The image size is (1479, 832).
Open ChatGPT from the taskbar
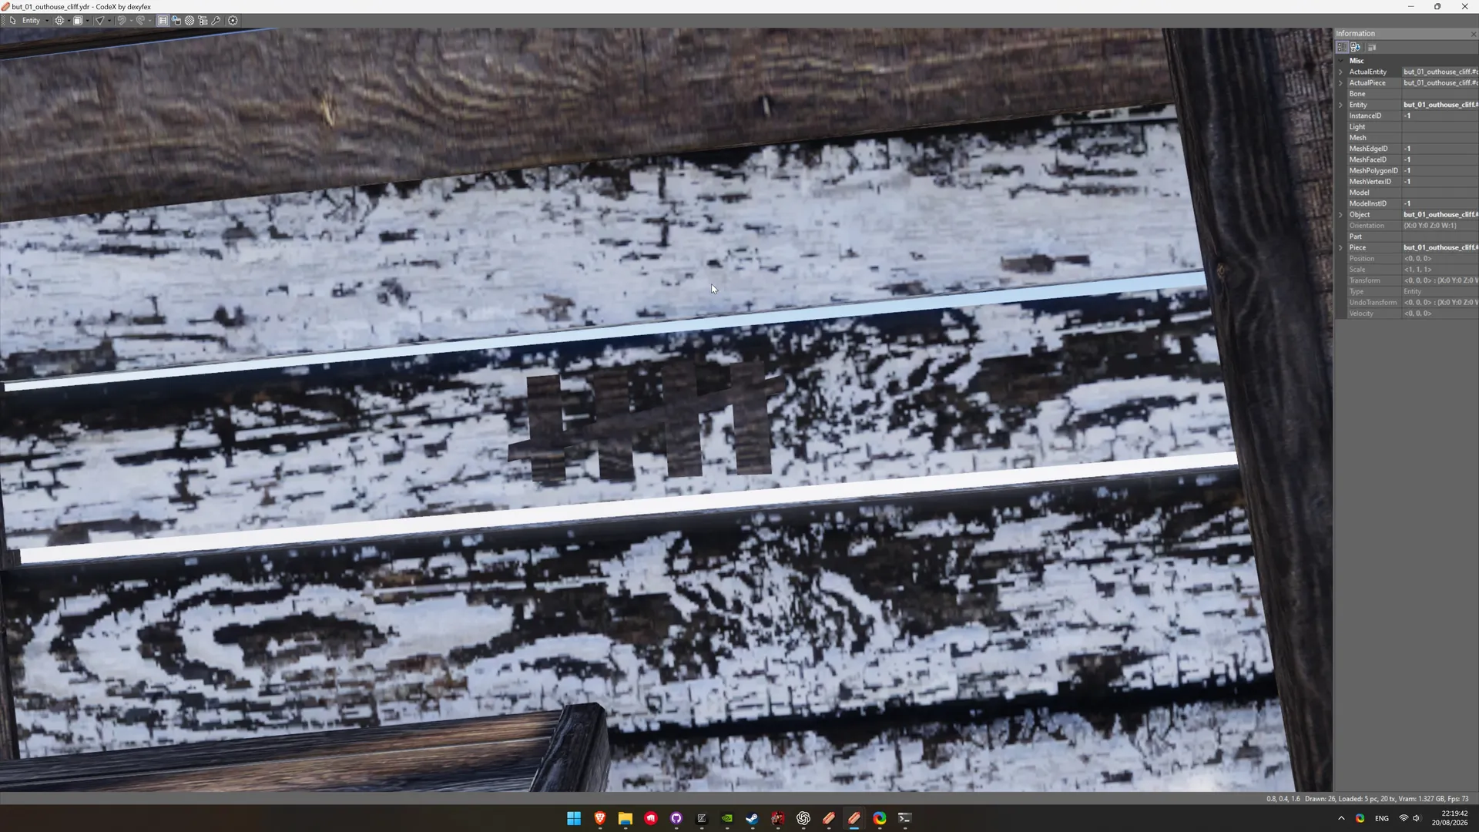803,818
